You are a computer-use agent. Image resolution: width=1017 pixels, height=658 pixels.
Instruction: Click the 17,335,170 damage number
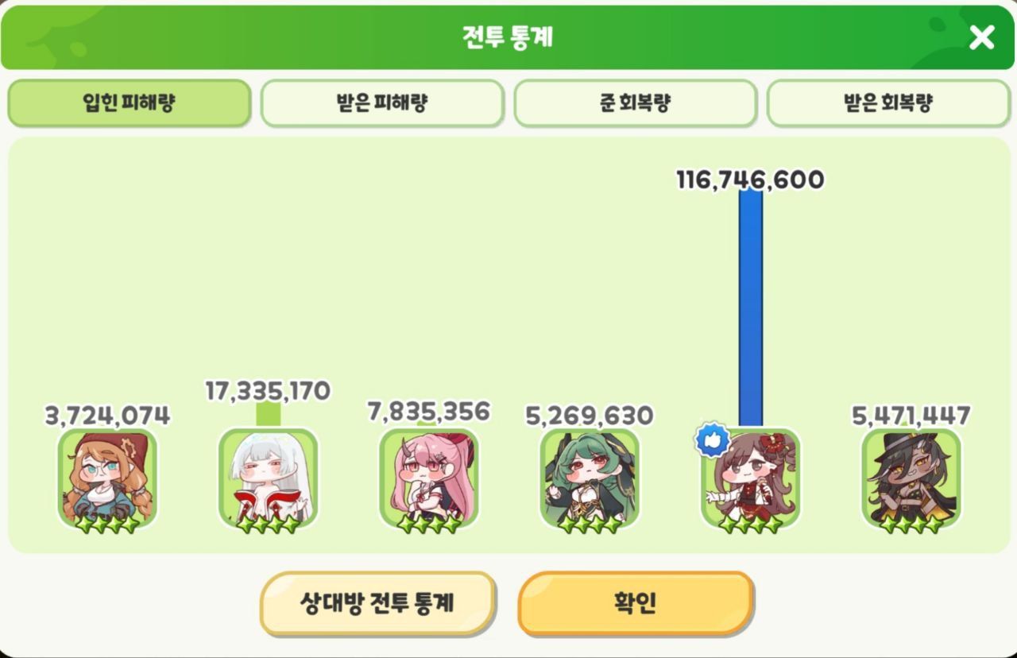click(x=269, y=391)
